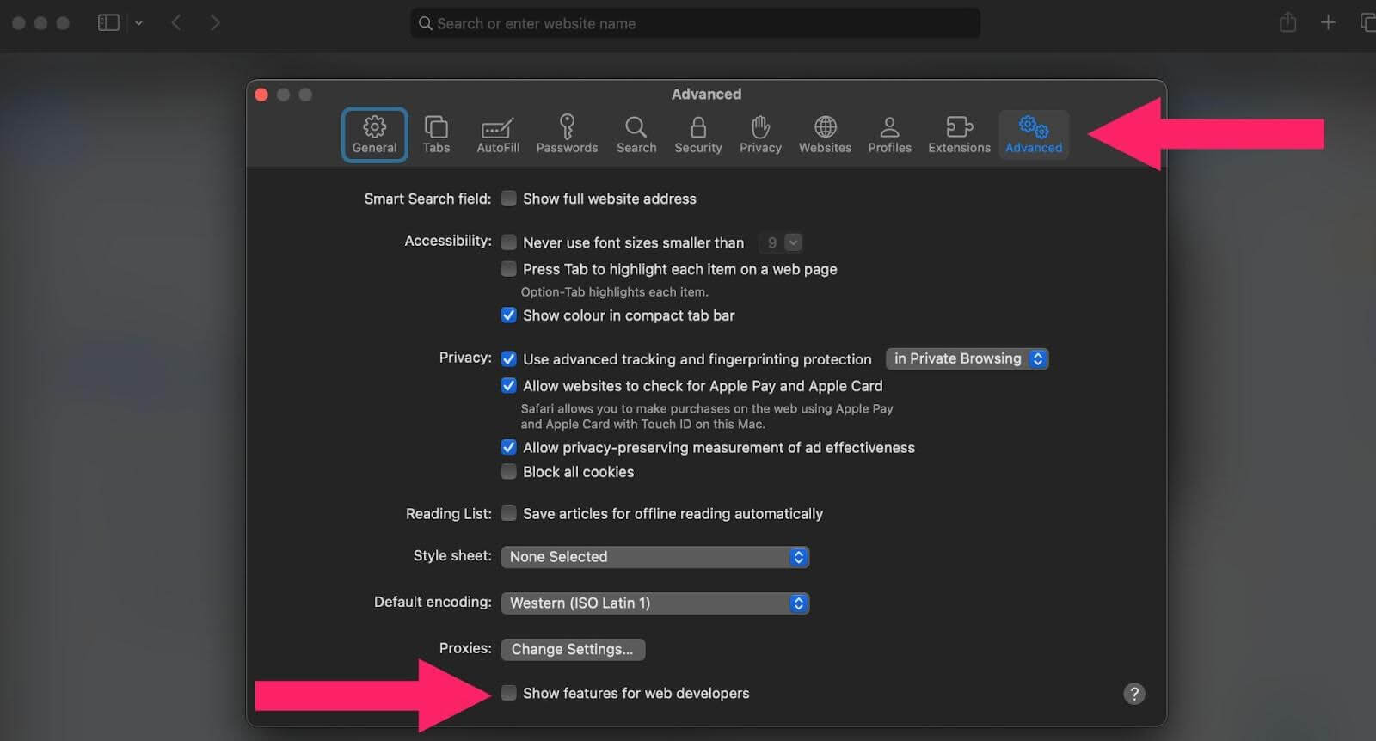Close the Advanced preferences window
The image size is (1376, 741).
coord(261,95)
